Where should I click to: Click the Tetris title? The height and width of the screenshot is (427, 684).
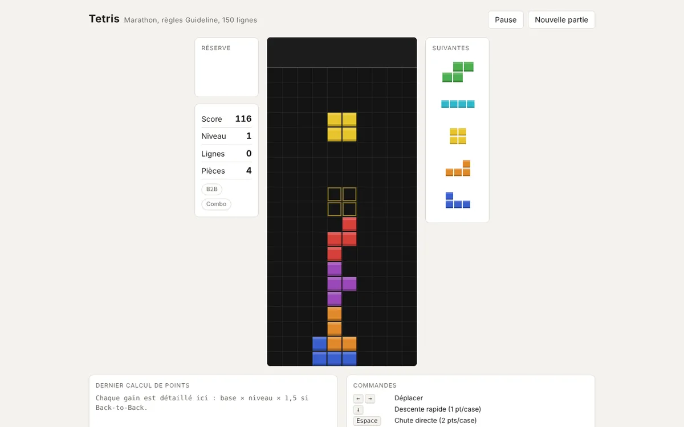point(104,19)
